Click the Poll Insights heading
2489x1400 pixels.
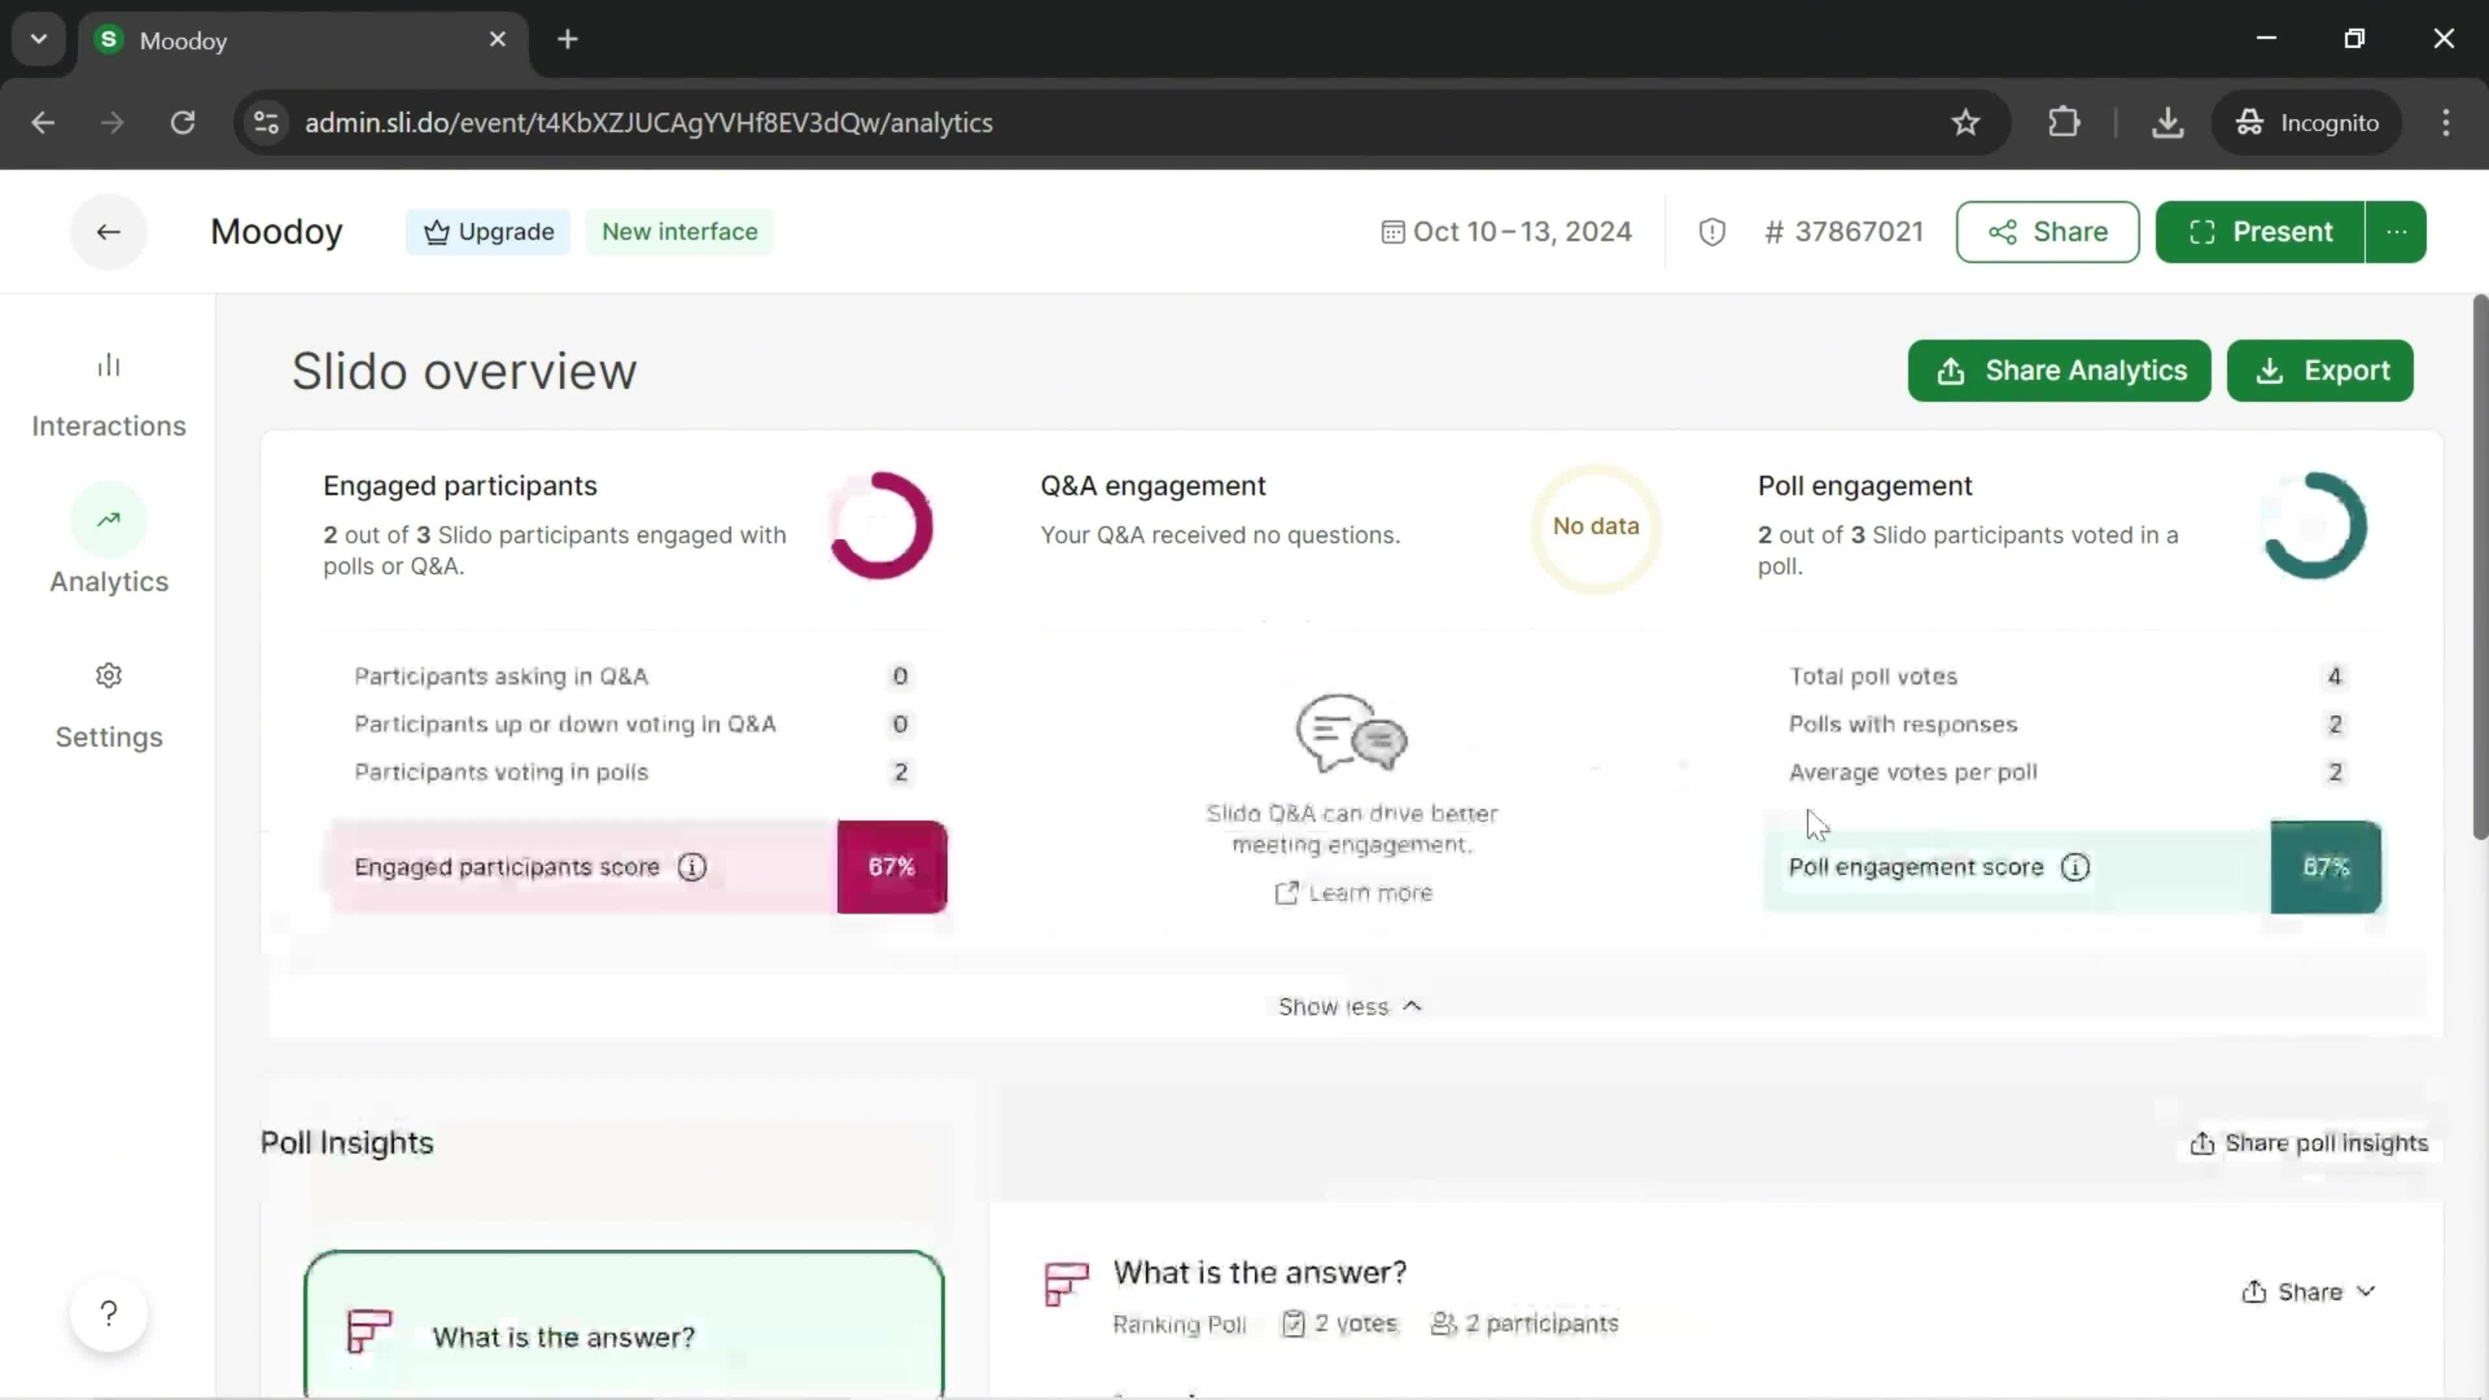click(x=347, y=1143)
